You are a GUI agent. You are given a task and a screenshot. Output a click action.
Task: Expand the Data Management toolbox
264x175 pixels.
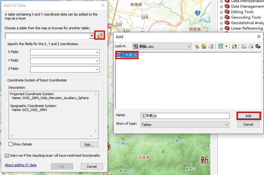(222, 7)
